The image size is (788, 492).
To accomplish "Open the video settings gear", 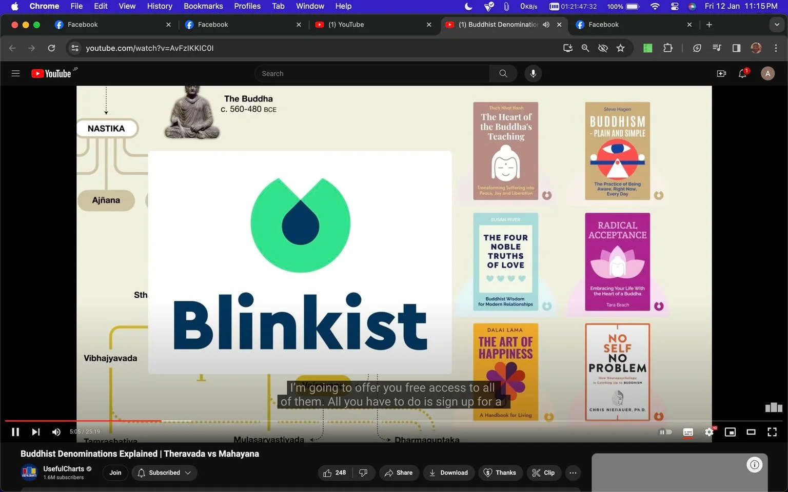I will click(709, 432).
